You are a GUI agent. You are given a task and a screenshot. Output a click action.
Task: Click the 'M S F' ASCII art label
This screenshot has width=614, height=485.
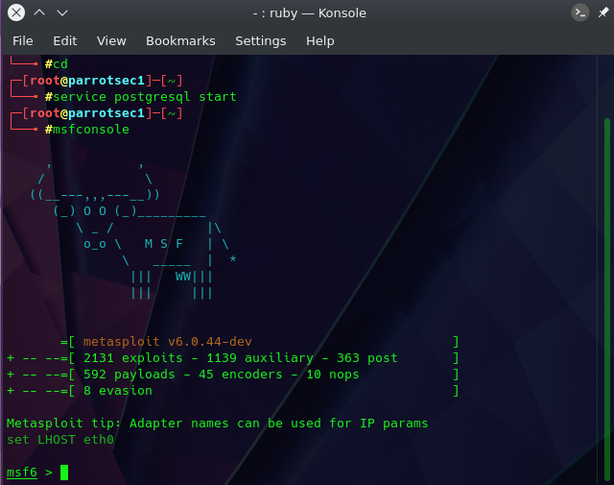(164, 244)
